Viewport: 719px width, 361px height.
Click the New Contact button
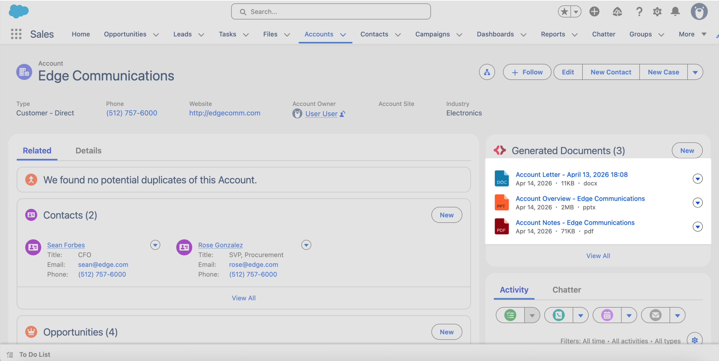611,72
